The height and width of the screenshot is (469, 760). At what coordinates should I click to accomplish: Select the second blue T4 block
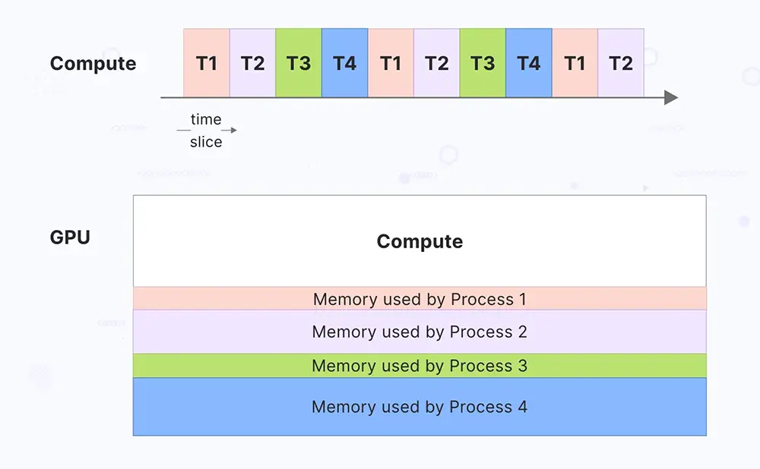coord(529,63)
